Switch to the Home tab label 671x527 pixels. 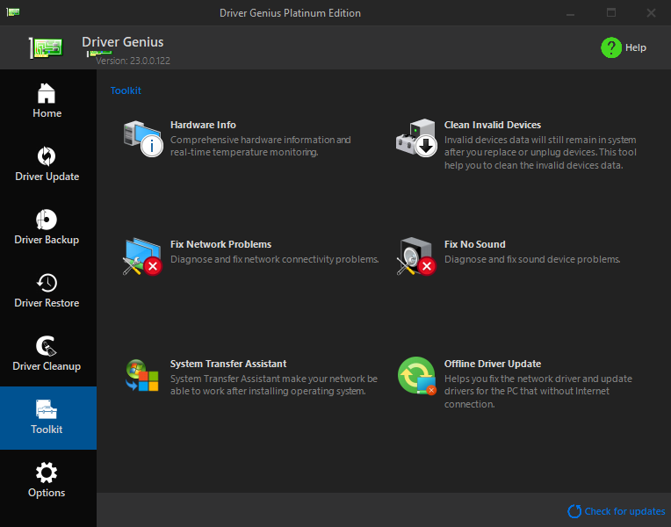pyautogui.click(x=47, y=113)
